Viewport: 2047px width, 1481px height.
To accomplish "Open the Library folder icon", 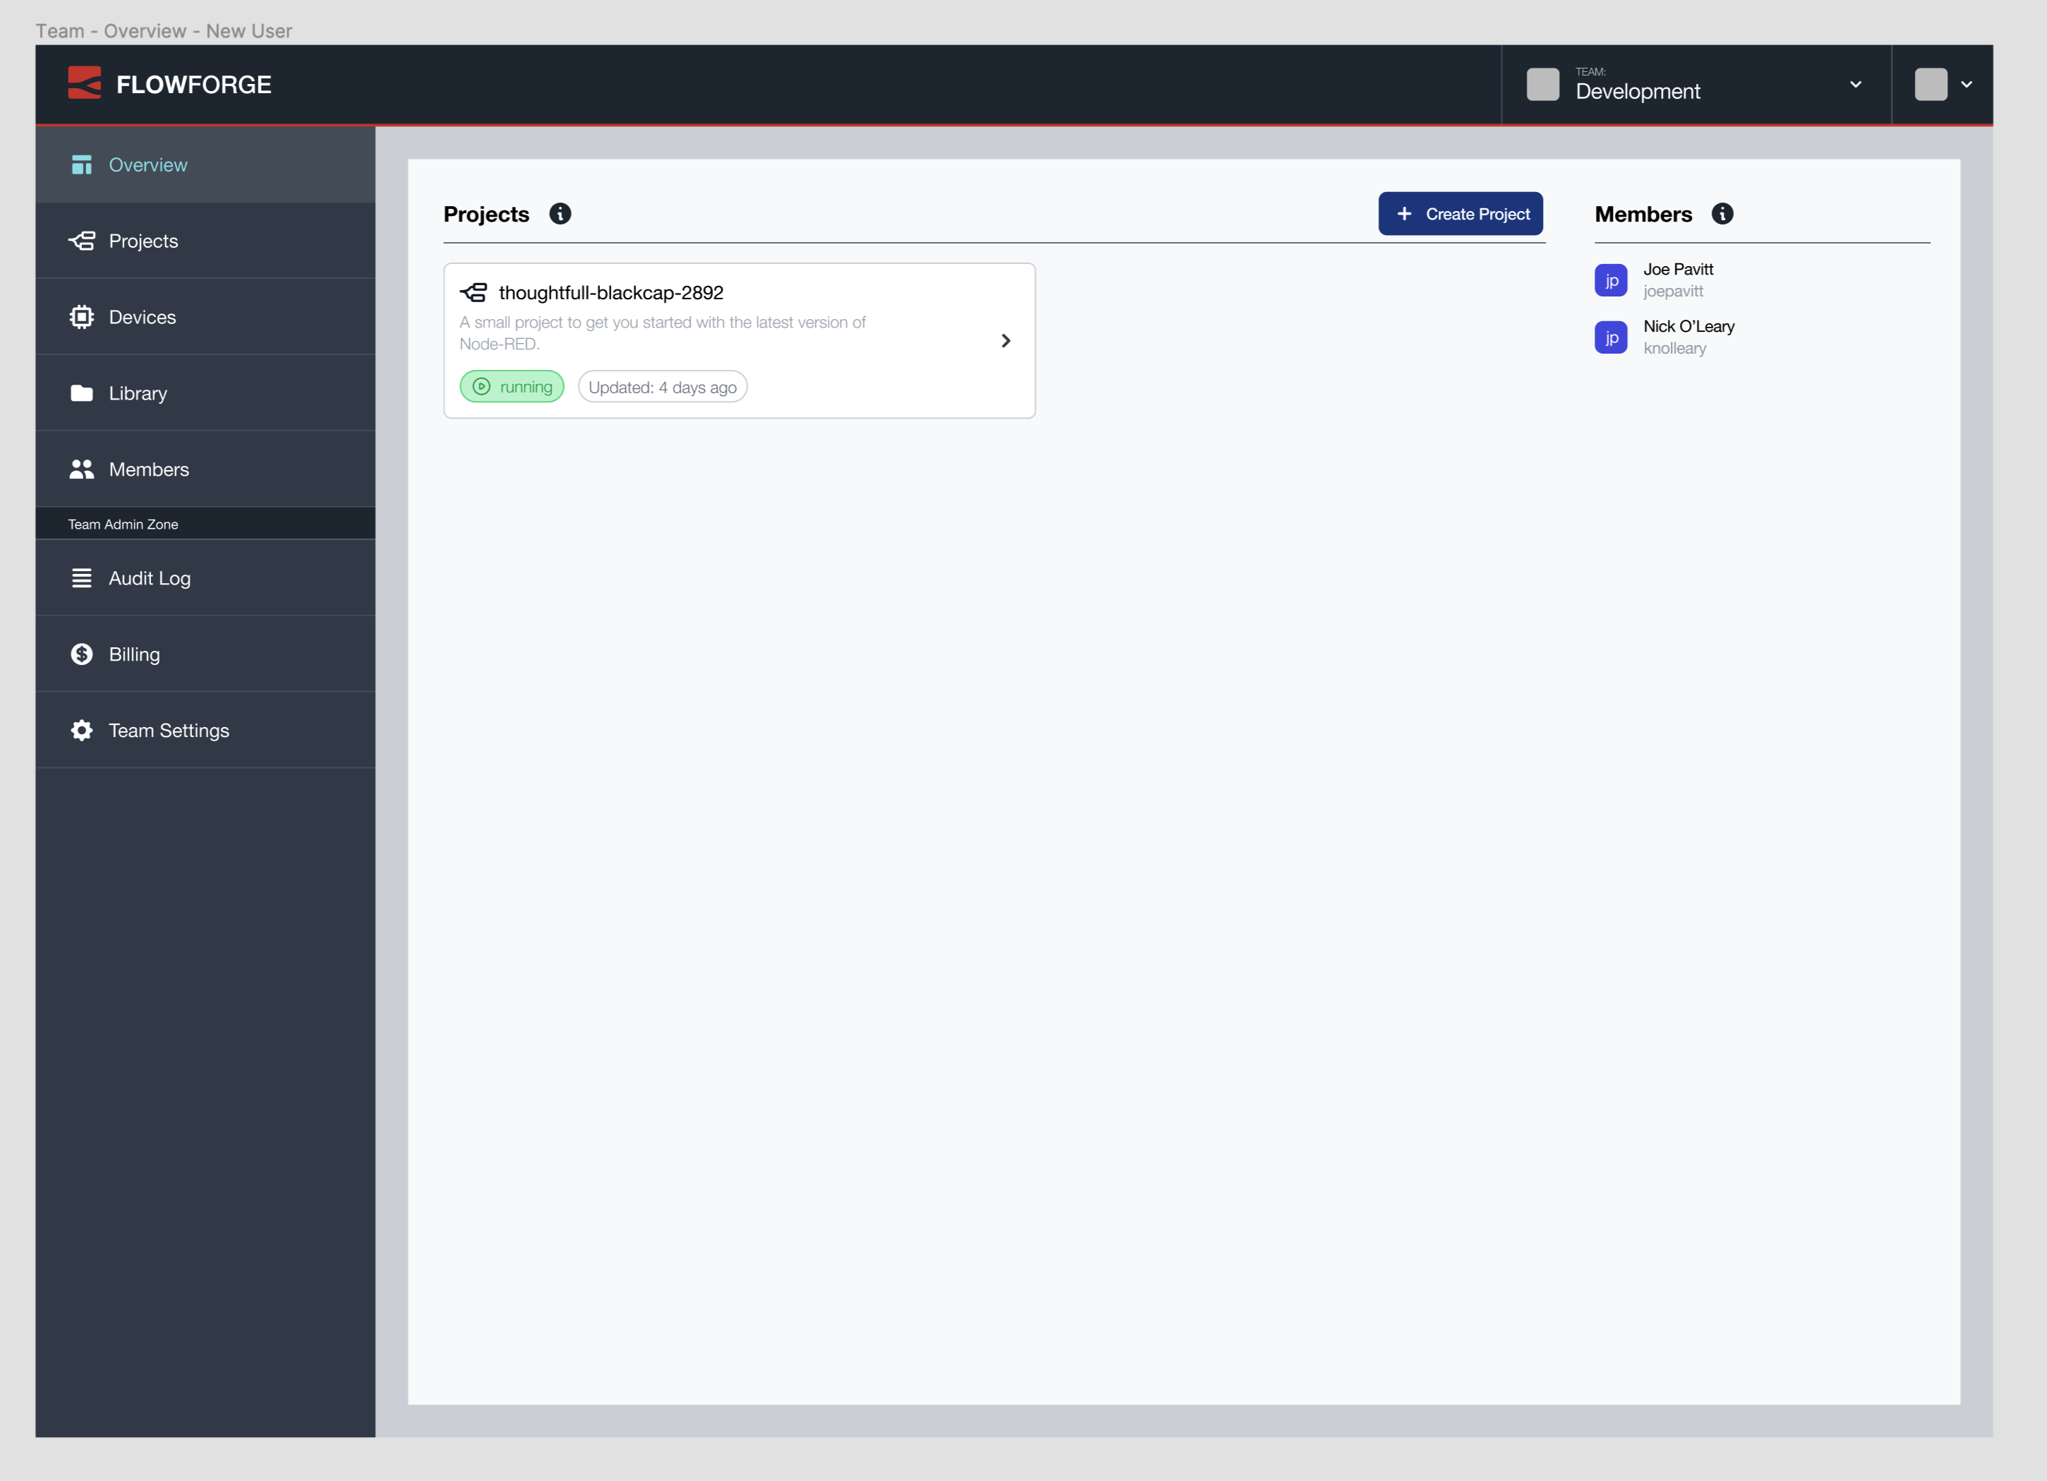I will 82,392.
